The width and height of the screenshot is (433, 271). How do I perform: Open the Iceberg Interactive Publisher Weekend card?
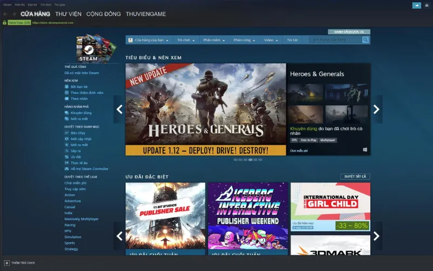248,219
